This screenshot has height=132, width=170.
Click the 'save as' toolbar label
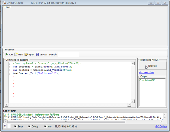44,55
